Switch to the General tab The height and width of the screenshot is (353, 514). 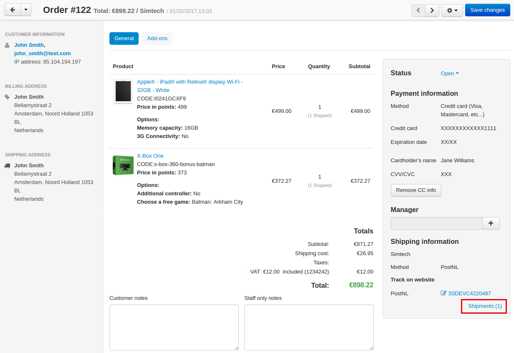(124, 38)
